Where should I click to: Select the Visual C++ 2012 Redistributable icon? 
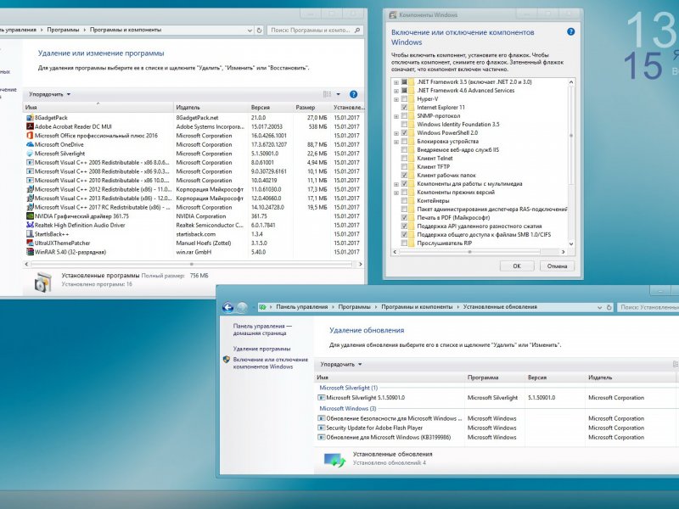(x=30, y=189)
